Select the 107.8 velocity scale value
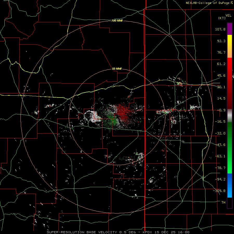Image resolution: width=234 pixels, height=234 pixels. click(220, 29)
